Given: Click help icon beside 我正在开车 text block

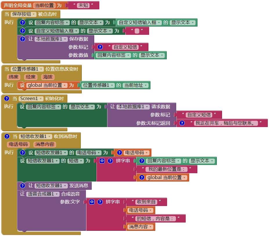Looking at the screenshot, I should tap(182, 123).
